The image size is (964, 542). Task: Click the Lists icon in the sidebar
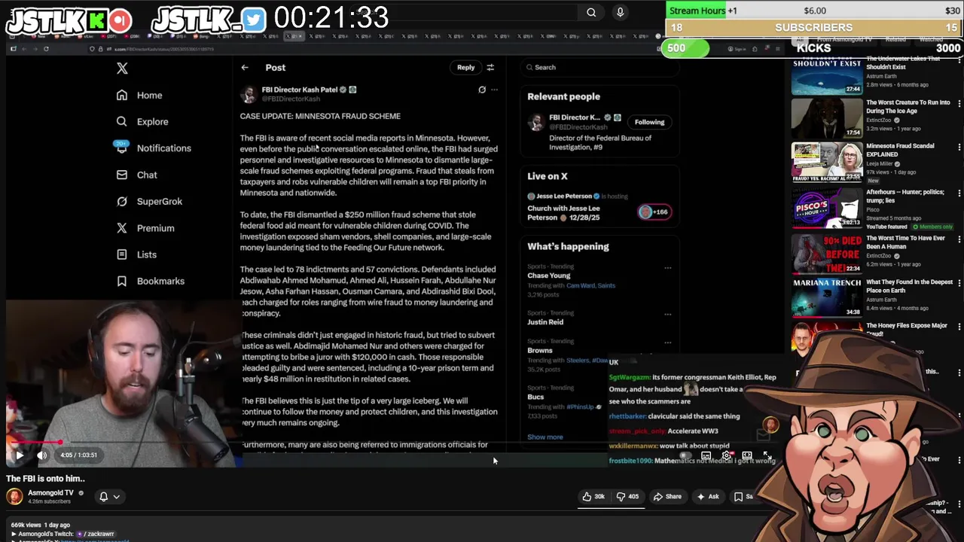click(122, 254)
